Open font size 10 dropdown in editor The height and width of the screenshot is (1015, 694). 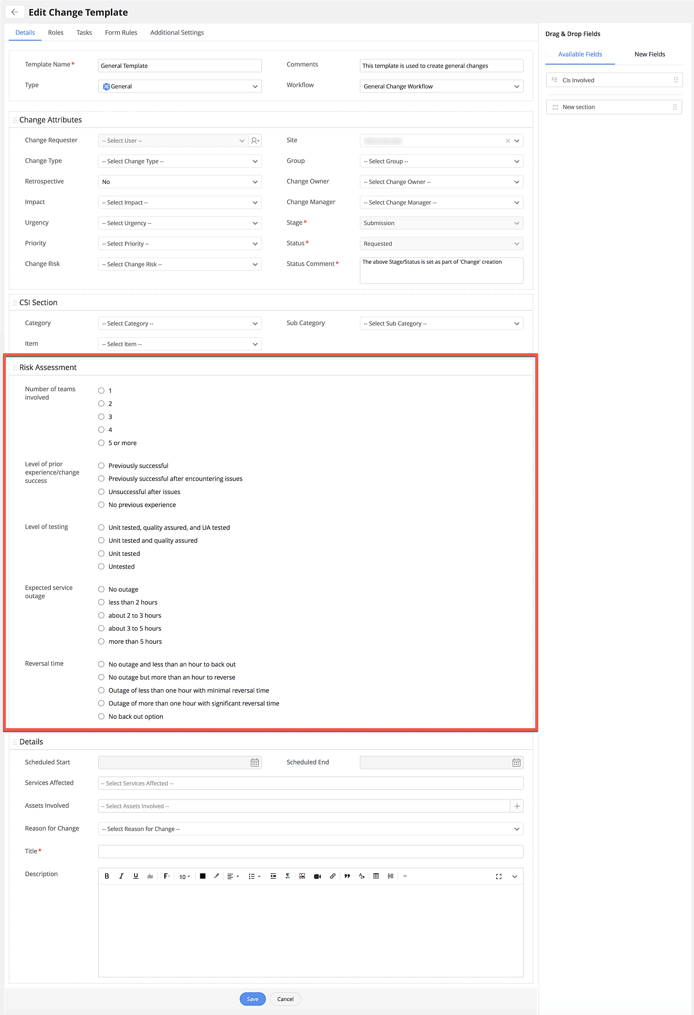(184, 876)
